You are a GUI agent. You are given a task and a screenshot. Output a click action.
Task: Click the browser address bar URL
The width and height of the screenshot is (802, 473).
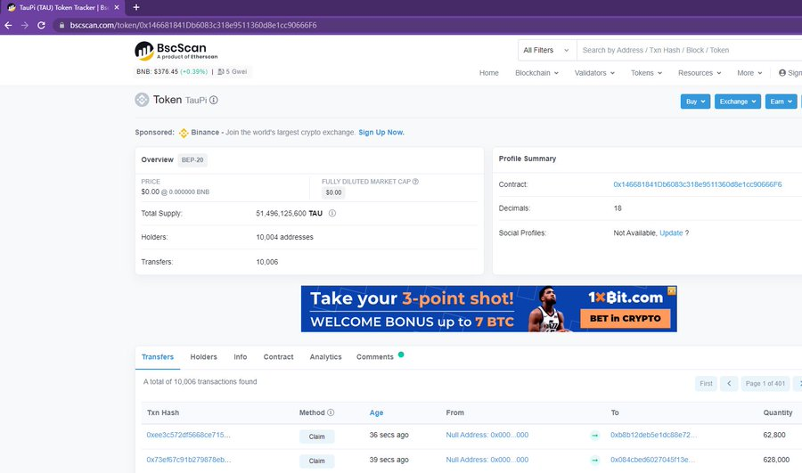coord(193,25)
